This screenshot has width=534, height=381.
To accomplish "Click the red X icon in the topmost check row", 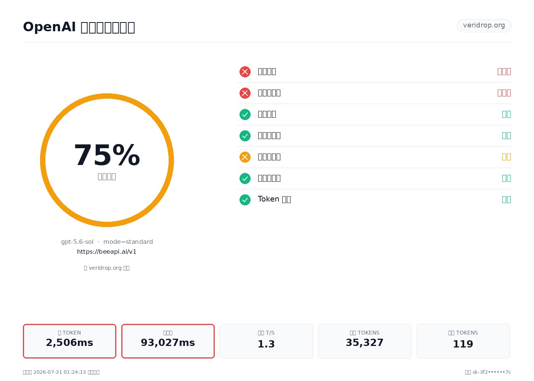I will coord(245,72).
